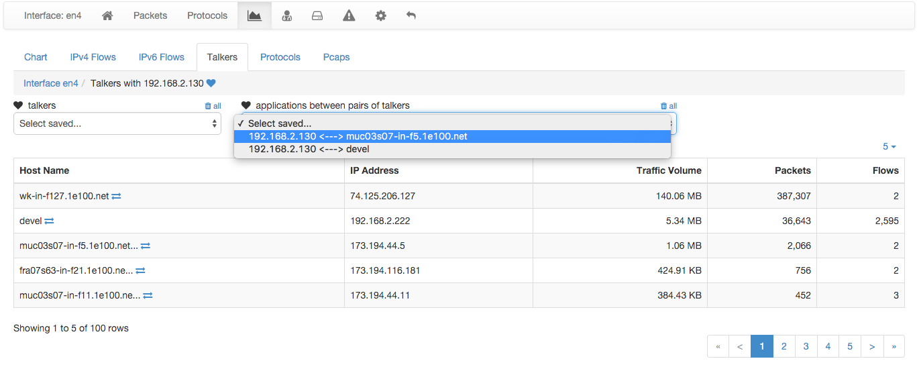Open the hosts person icon
Image resolution: width=917 pixels, height=367 pixels.
coord(287,15)
